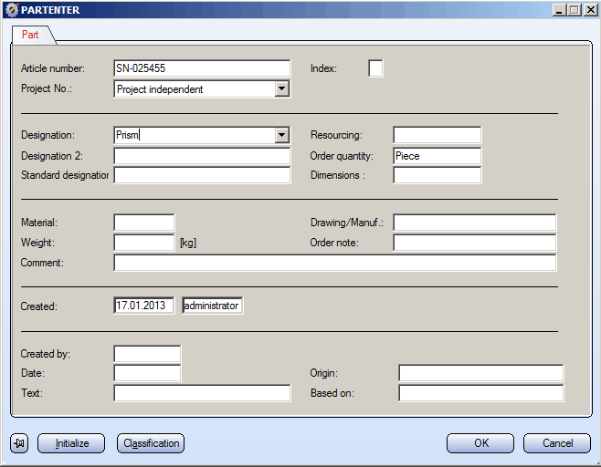Focus the Article number field
Image resolution: width=601 pixels, height=467 pixels.
202,68
